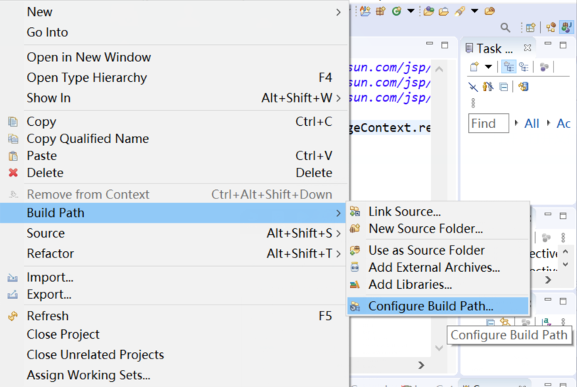Click the Add Libraries... books icon
Image resolution: width=577 pixels, height=387 pixels.
[355, 285]
